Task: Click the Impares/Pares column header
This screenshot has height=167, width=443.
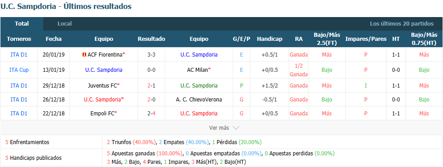Action: [x=366, y=39]
